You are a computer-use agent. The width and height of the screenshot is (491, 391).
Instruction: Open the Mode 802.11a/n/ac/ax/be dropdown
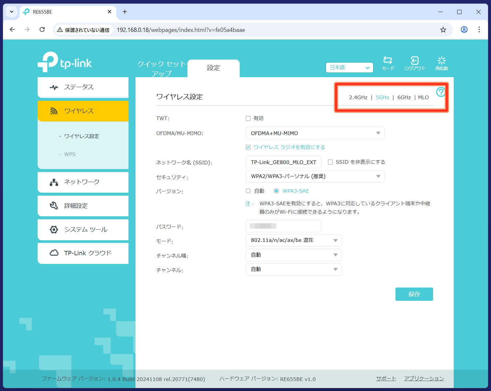tap(293, 240)
